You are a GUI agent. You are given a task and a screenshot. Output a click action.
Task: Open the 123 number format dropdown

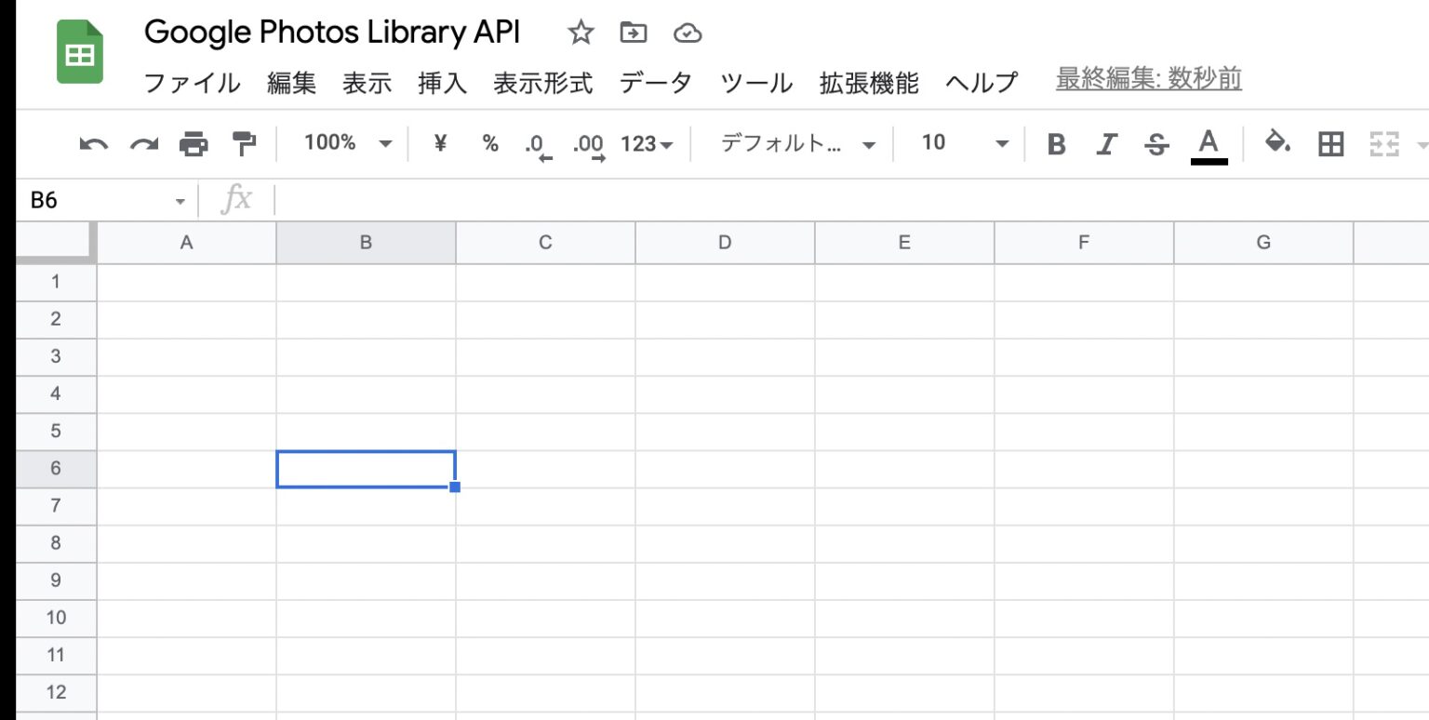pyautogui.click(x=646, y=144)
